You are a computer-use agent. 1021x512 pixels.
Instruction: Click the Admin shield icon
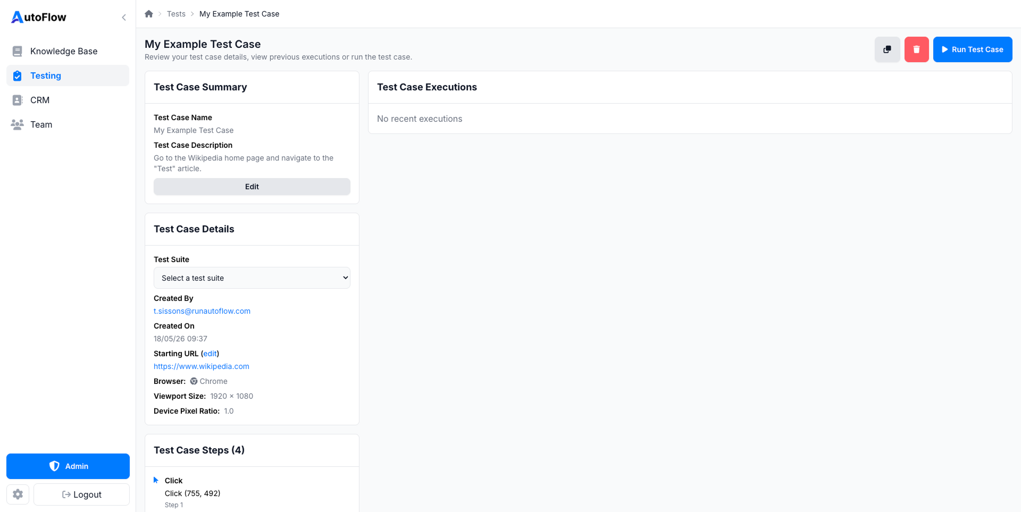[x=54, y=466]
